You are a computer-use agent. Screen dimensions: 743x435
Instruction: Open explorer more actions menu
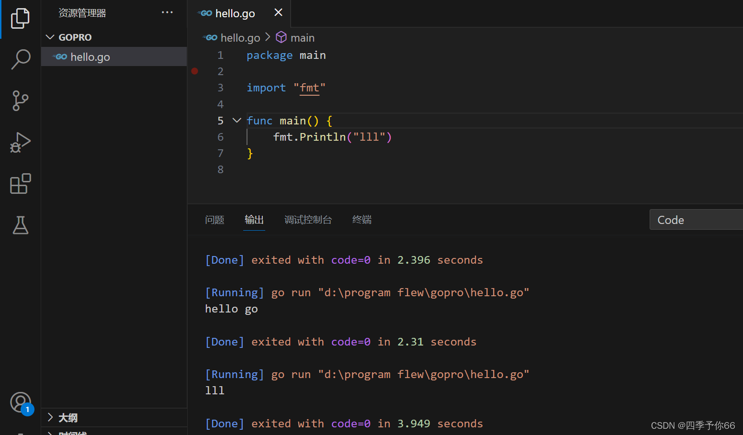[167, 12]
